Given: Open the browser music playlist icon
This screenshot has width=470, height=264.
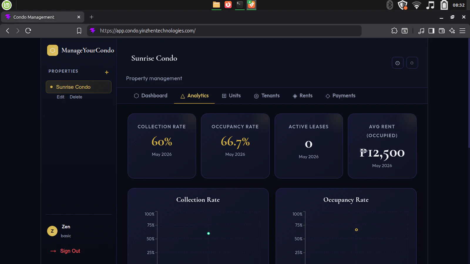Looking at the screenshot, I should (x=421, y=31).
